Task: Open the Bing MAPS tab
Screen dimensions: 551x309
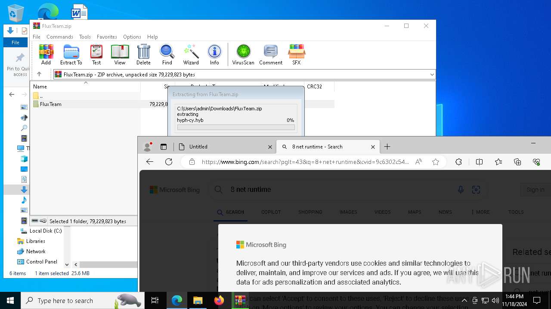Action: pos(415,212)
